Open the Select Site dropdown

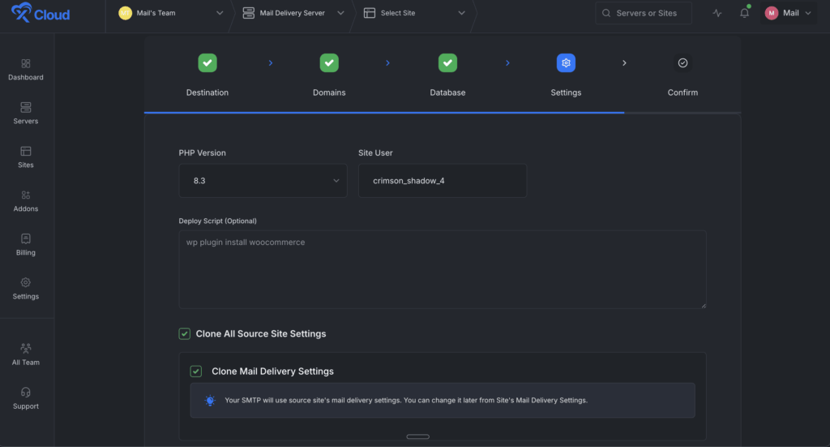[414, 13]
